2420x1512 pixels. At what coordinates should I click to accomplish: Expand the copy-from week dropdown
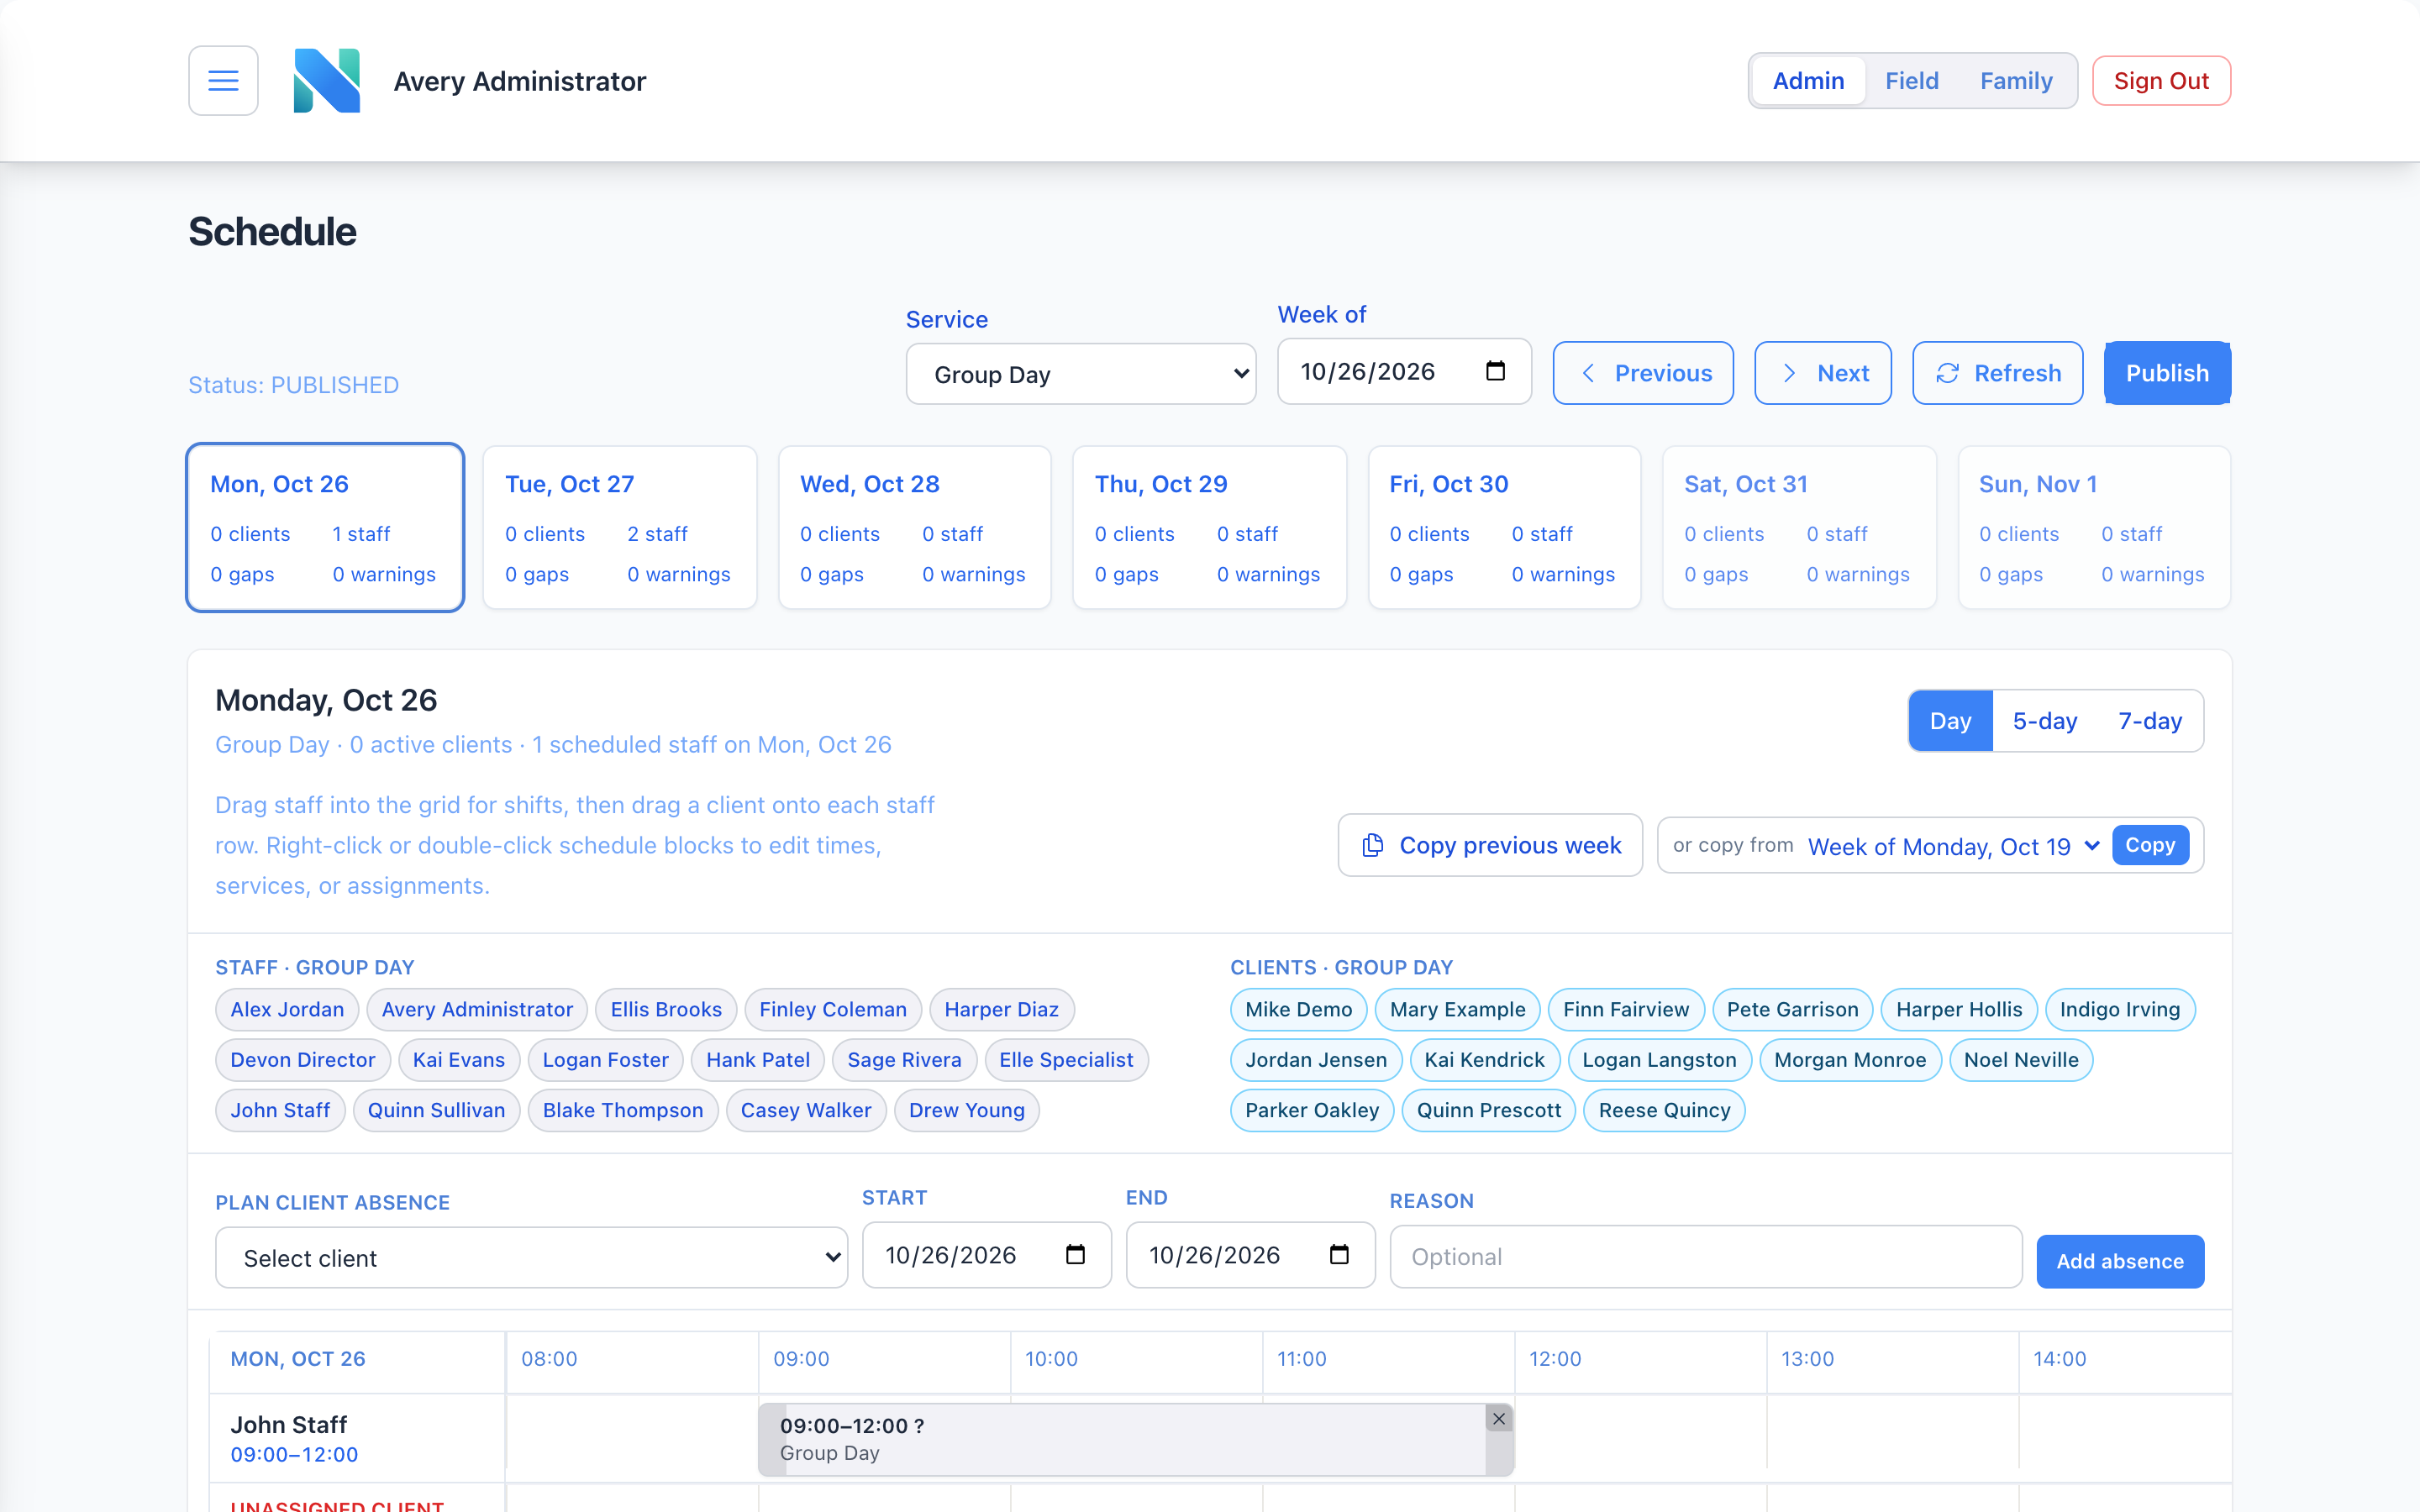click(x=1953, y=846)
